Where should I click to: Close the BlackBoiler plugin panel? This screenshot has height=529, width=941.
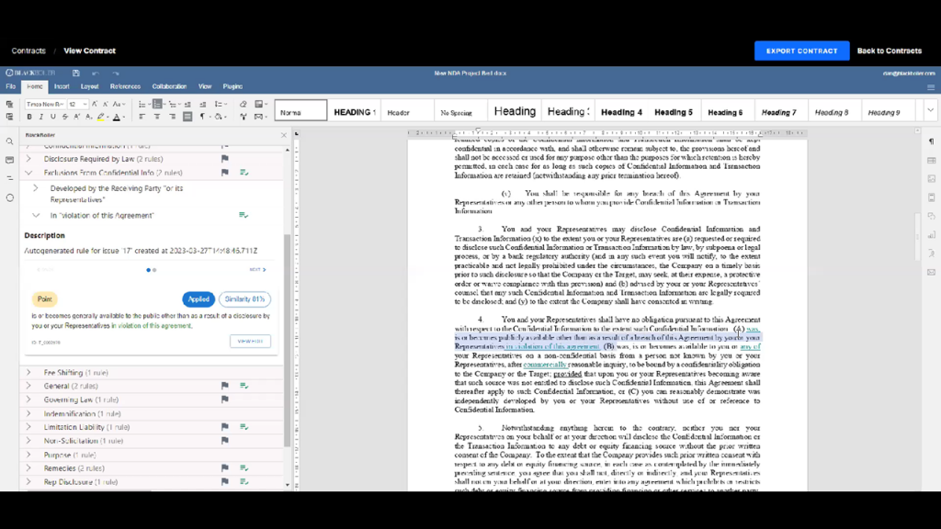click(x=284, y=135)
